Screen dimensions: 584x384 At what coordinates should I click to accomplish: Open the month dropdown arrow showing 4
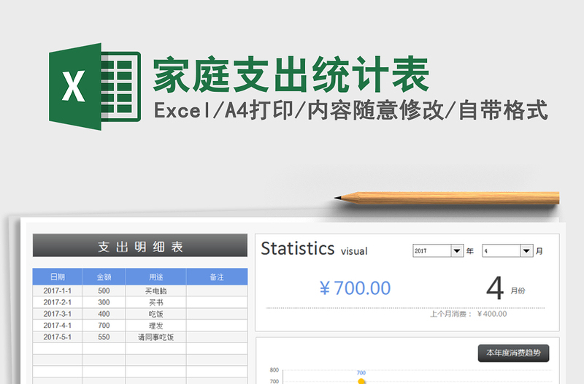(x=526, y=251)
